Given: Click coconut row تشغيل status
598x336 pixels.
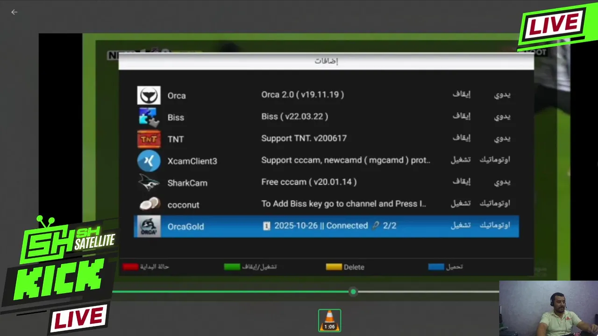Looking at the screenshot, I should pyautogui.click(x=460, y=204).
